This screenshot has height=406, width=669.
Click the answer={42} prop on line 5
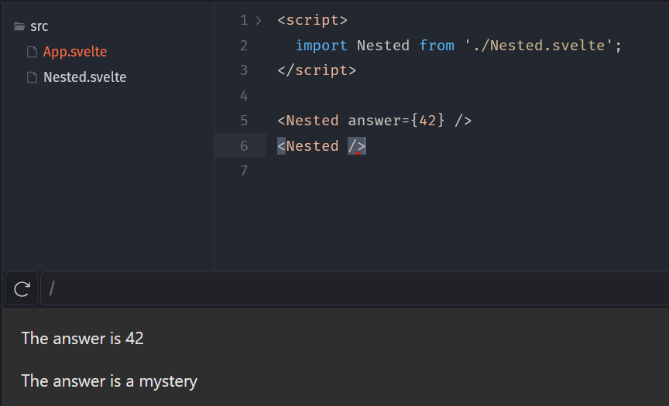point(396,121)
